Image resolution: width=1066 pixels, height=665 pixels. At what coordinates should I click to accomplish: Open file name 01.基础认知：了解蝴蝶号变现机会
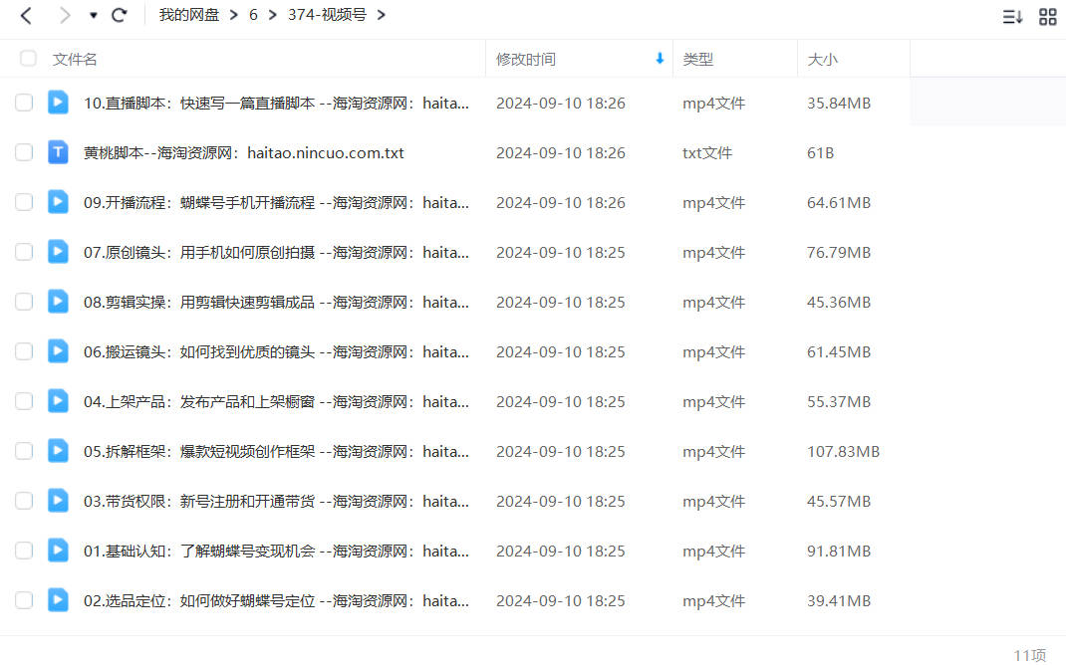276,551
